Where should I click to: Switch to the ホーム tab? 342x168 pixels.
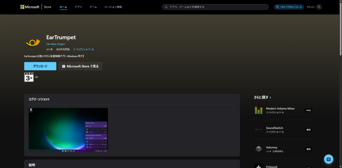coord(63,7)
